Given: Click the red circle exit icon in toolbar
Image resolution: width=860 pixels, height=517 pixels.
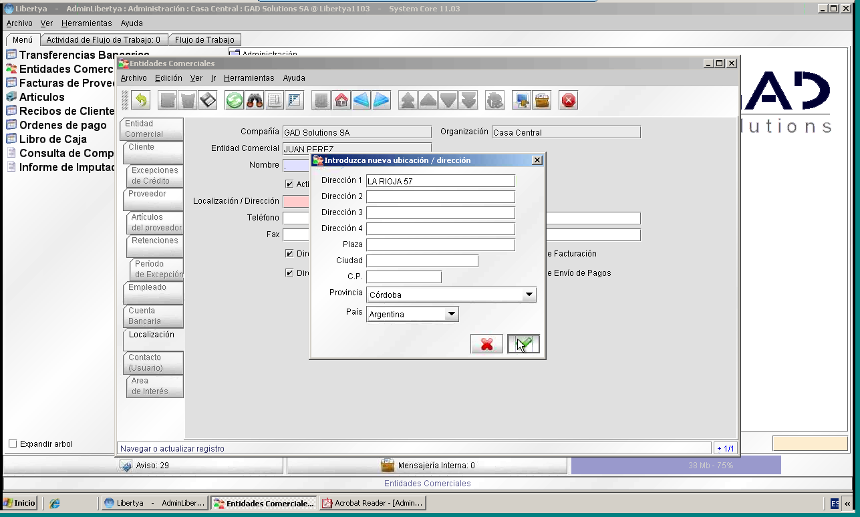Looking at the screenshot, I should tap(569, 101).
